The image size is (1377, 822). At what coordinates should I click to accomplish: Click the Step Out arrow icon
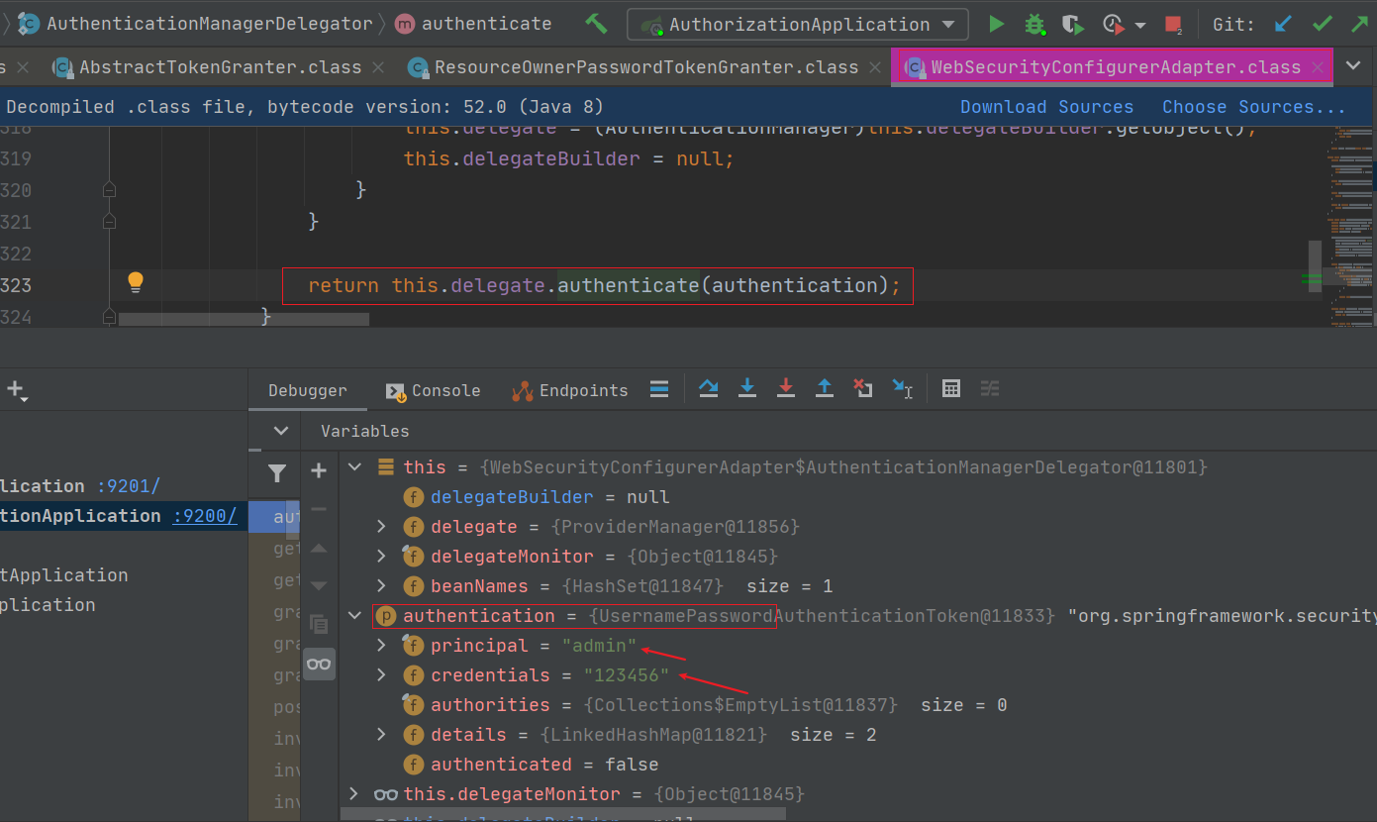click(825, 389)
